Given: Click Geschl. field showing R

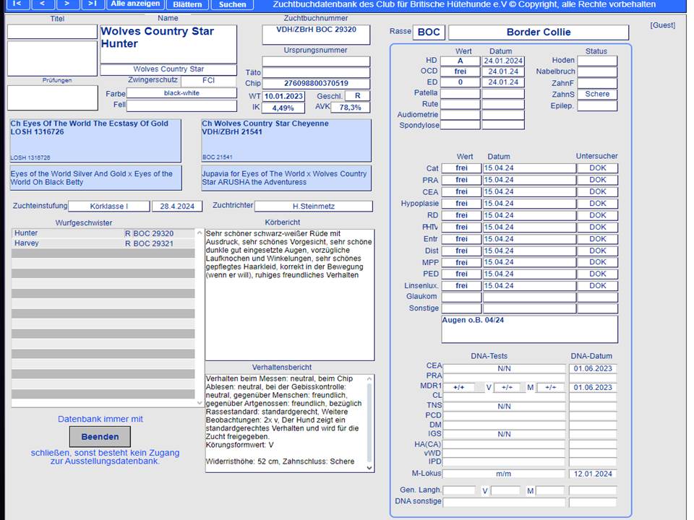Looking at the screenshot, I should tap(357, 96).
